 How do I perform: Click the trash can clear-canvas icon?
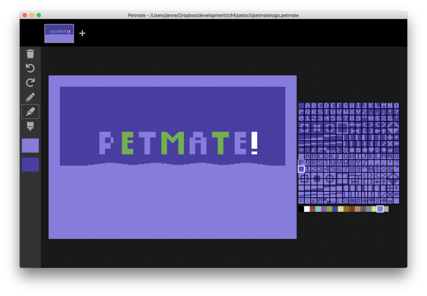tap(30, 54)
